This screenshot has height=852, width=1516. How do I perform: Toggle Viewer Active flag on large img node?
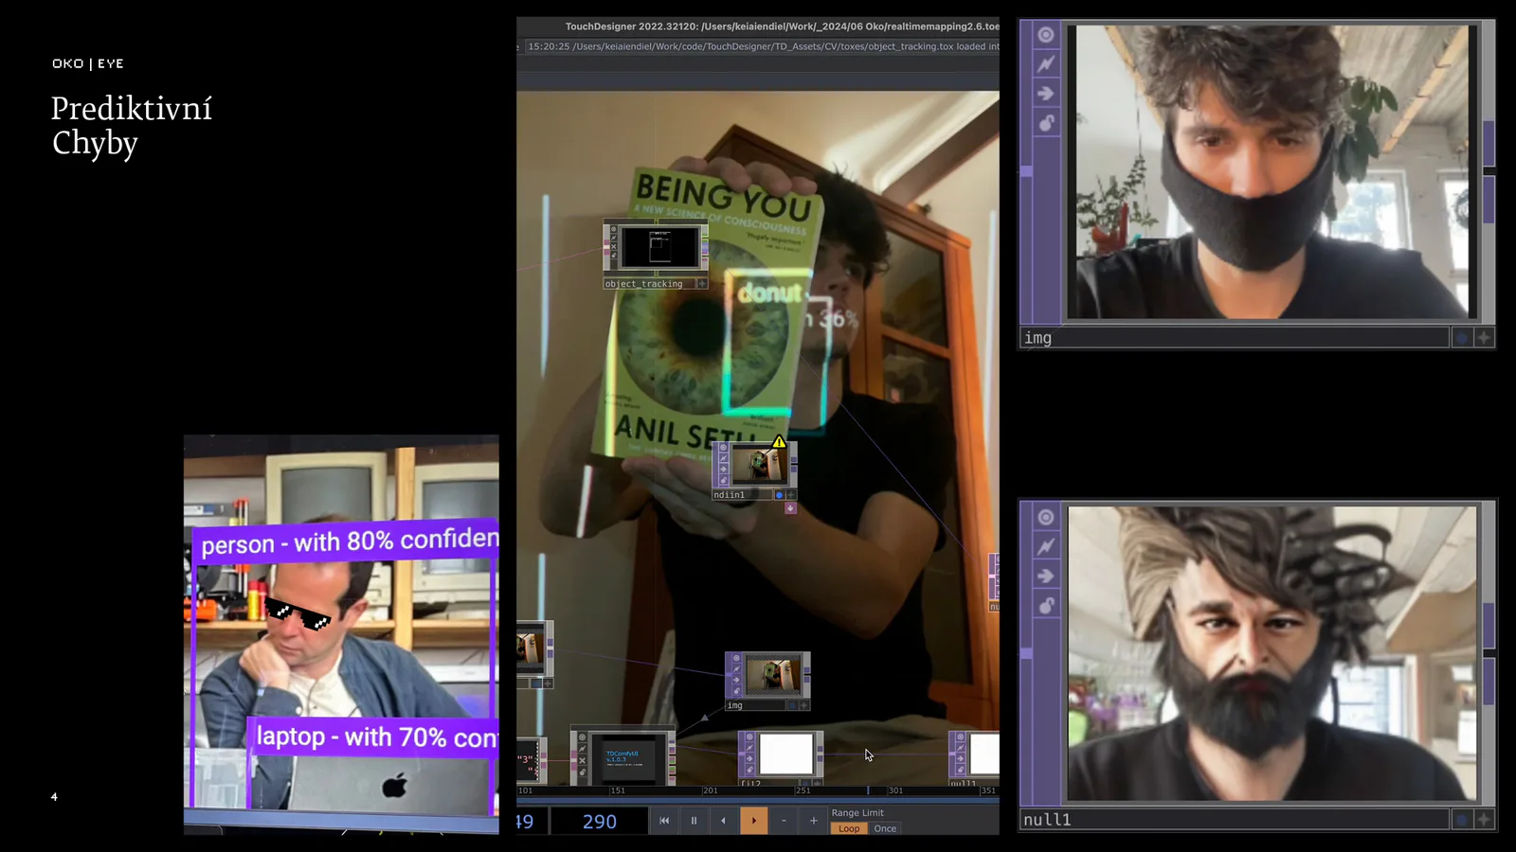click(x=1046, y=35)
